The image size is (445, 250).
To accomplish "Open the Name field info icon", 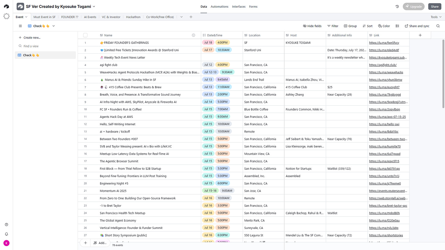I will [x=193, y=35].
